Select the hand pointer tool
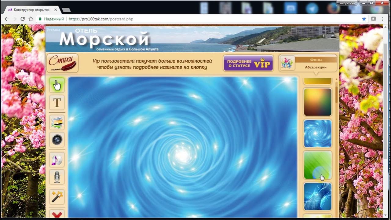The width and height of the screenshot is (391, 220). tap(57, 85)
